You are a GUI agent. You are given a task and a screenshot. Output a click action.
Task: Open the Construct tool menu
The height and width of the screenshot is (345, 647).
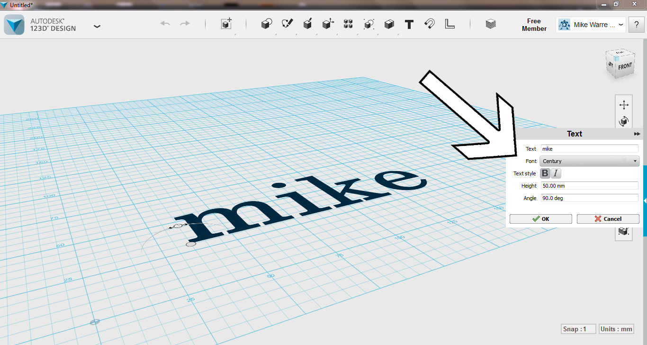pos(307,24)
